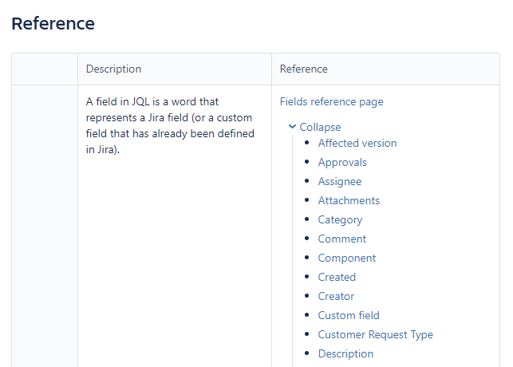Open the Description field link
513x367 pixels.
[345, 353]
